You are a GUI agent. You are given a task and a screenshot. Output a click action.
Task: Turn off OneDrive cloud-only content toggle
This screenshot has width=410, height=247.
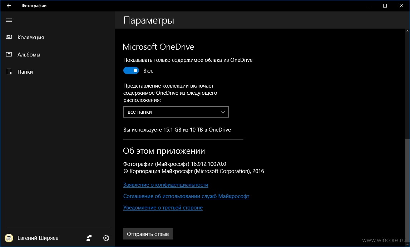[131, 70]
